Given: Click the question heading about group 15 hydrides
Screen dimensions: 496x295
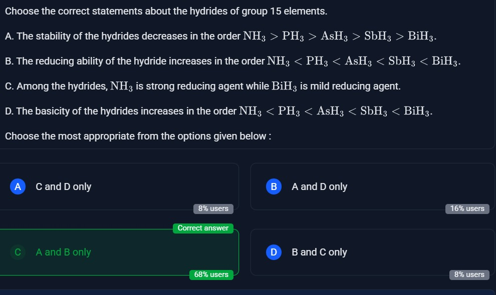Looking at the screenshot, I should pos(166,11).
